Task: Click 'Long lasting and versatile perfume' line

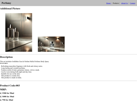Action: [13, 68]
